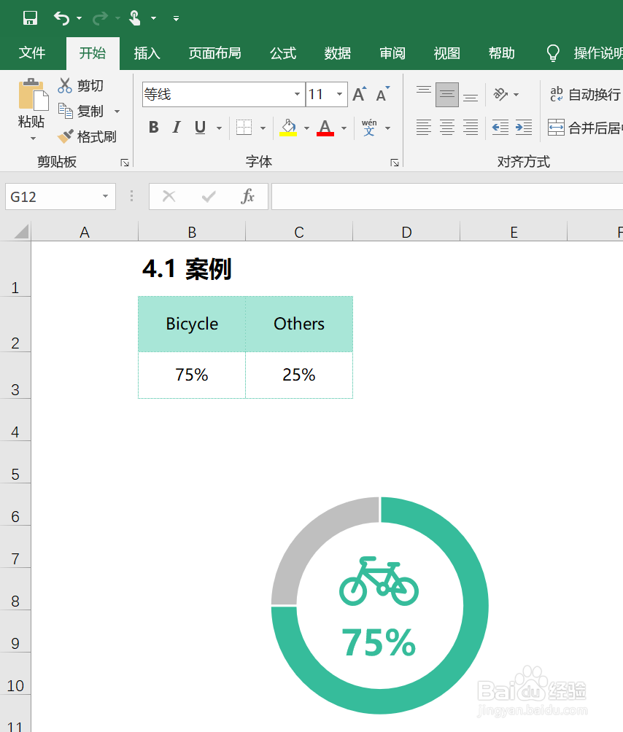623x732 pixels.
Task: Activate 格式刷 format painter
Action: point(87,137)
